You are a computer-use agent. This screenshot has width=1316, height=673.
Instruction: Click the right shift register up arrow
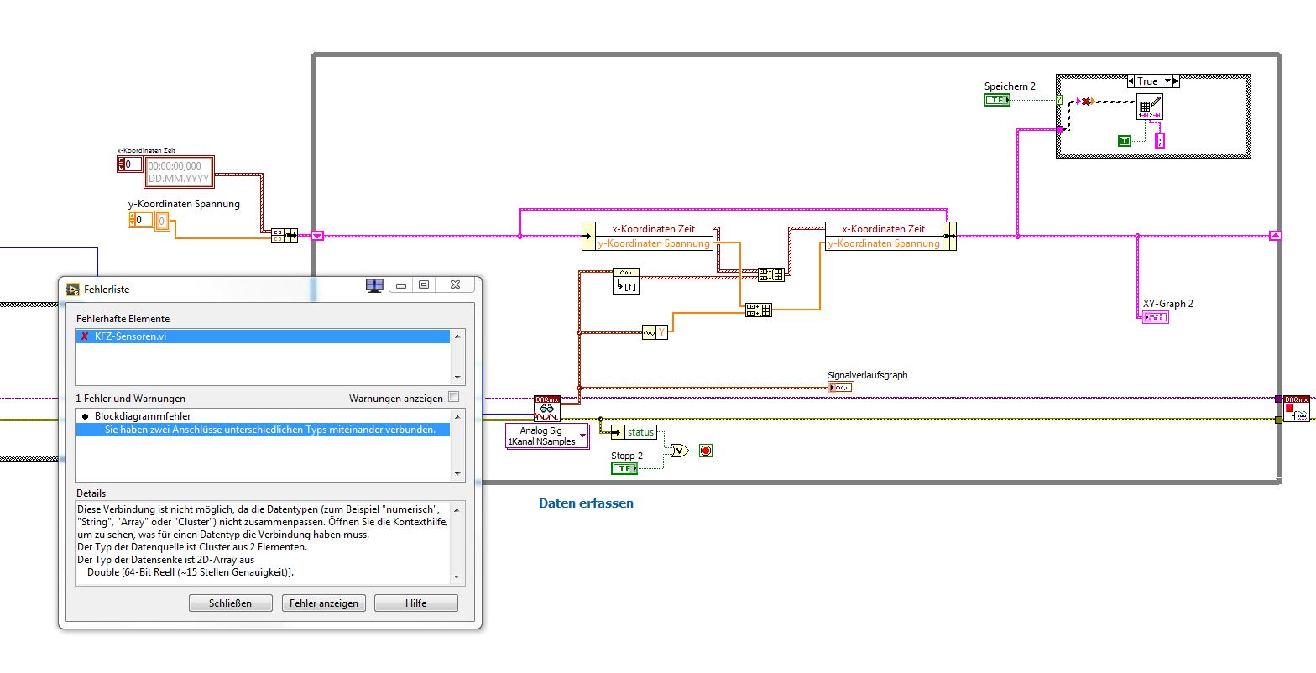click(1276, 236)
